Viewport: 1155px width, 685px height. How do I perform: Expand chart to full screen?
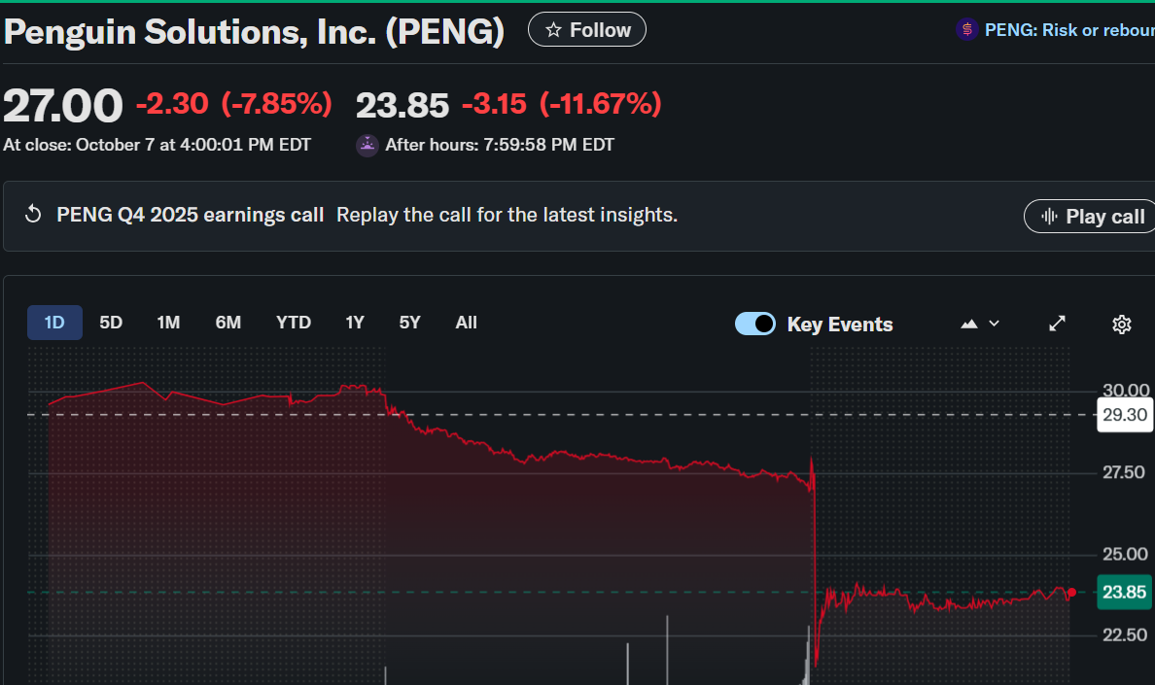(x=1058, y=324)
